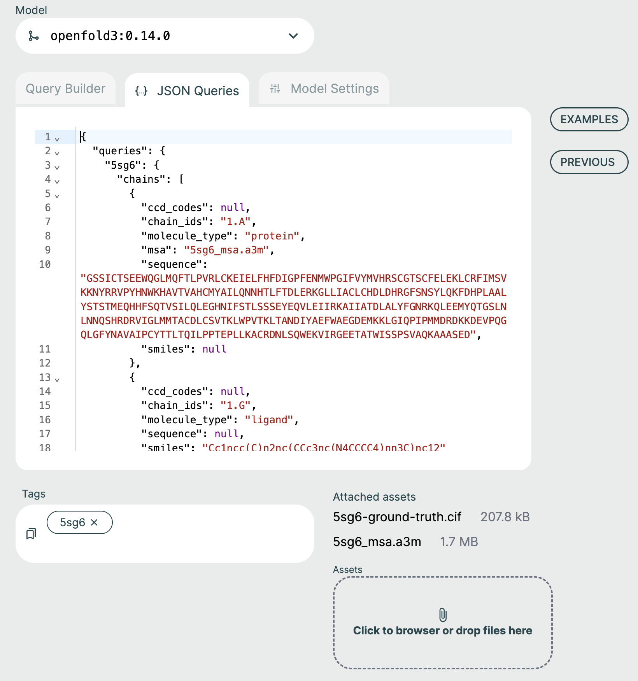The height and width of the screenshot is (681, 638).
Task: Open the model version dropdown chevron
Action: [x=293, y=36]
